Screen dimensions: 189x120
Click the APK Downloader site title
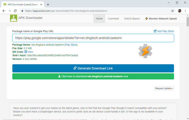31,18
